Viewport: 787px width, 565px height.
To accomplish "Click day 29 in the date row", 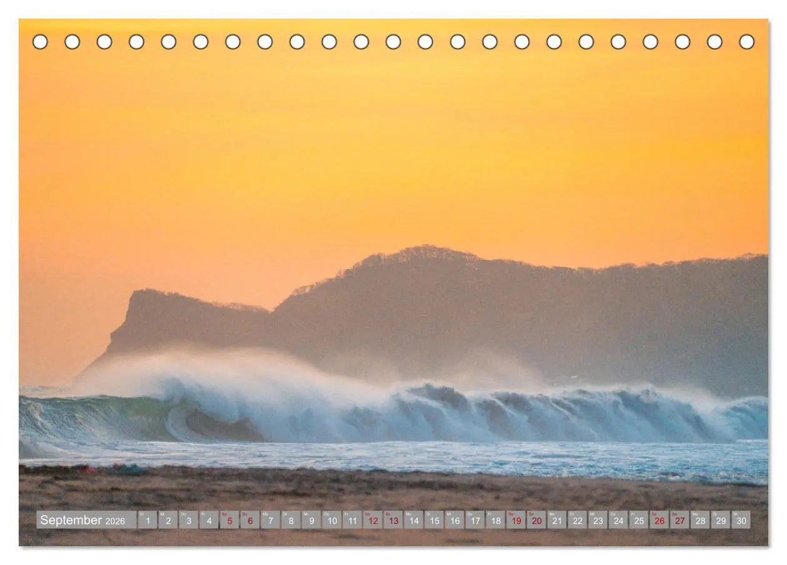I will pos(720,520).
